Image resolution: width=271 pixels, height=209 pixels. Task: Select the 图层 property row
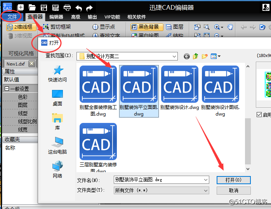(x=23, y=105)
